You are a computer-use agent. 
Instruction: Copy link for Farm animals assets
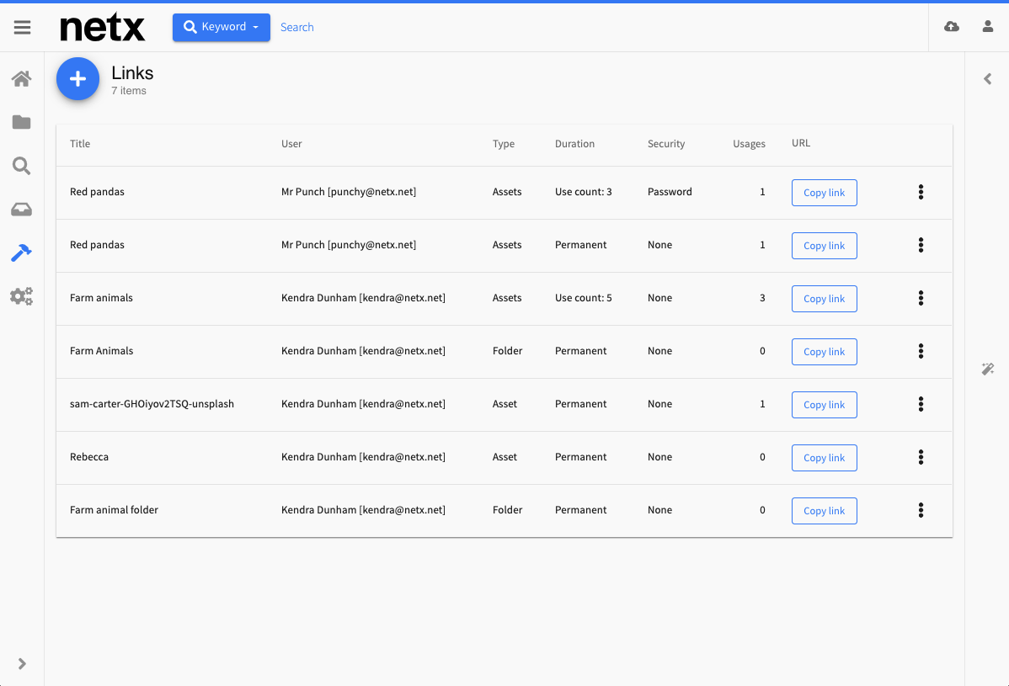tap(824, 299)
